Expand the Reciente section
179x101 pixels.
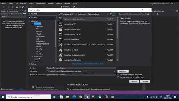[29, 14]
